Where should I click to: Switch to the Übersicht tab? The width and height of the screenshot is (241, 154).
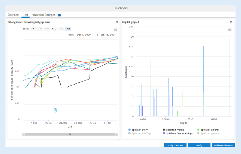[x=14, y=15]
